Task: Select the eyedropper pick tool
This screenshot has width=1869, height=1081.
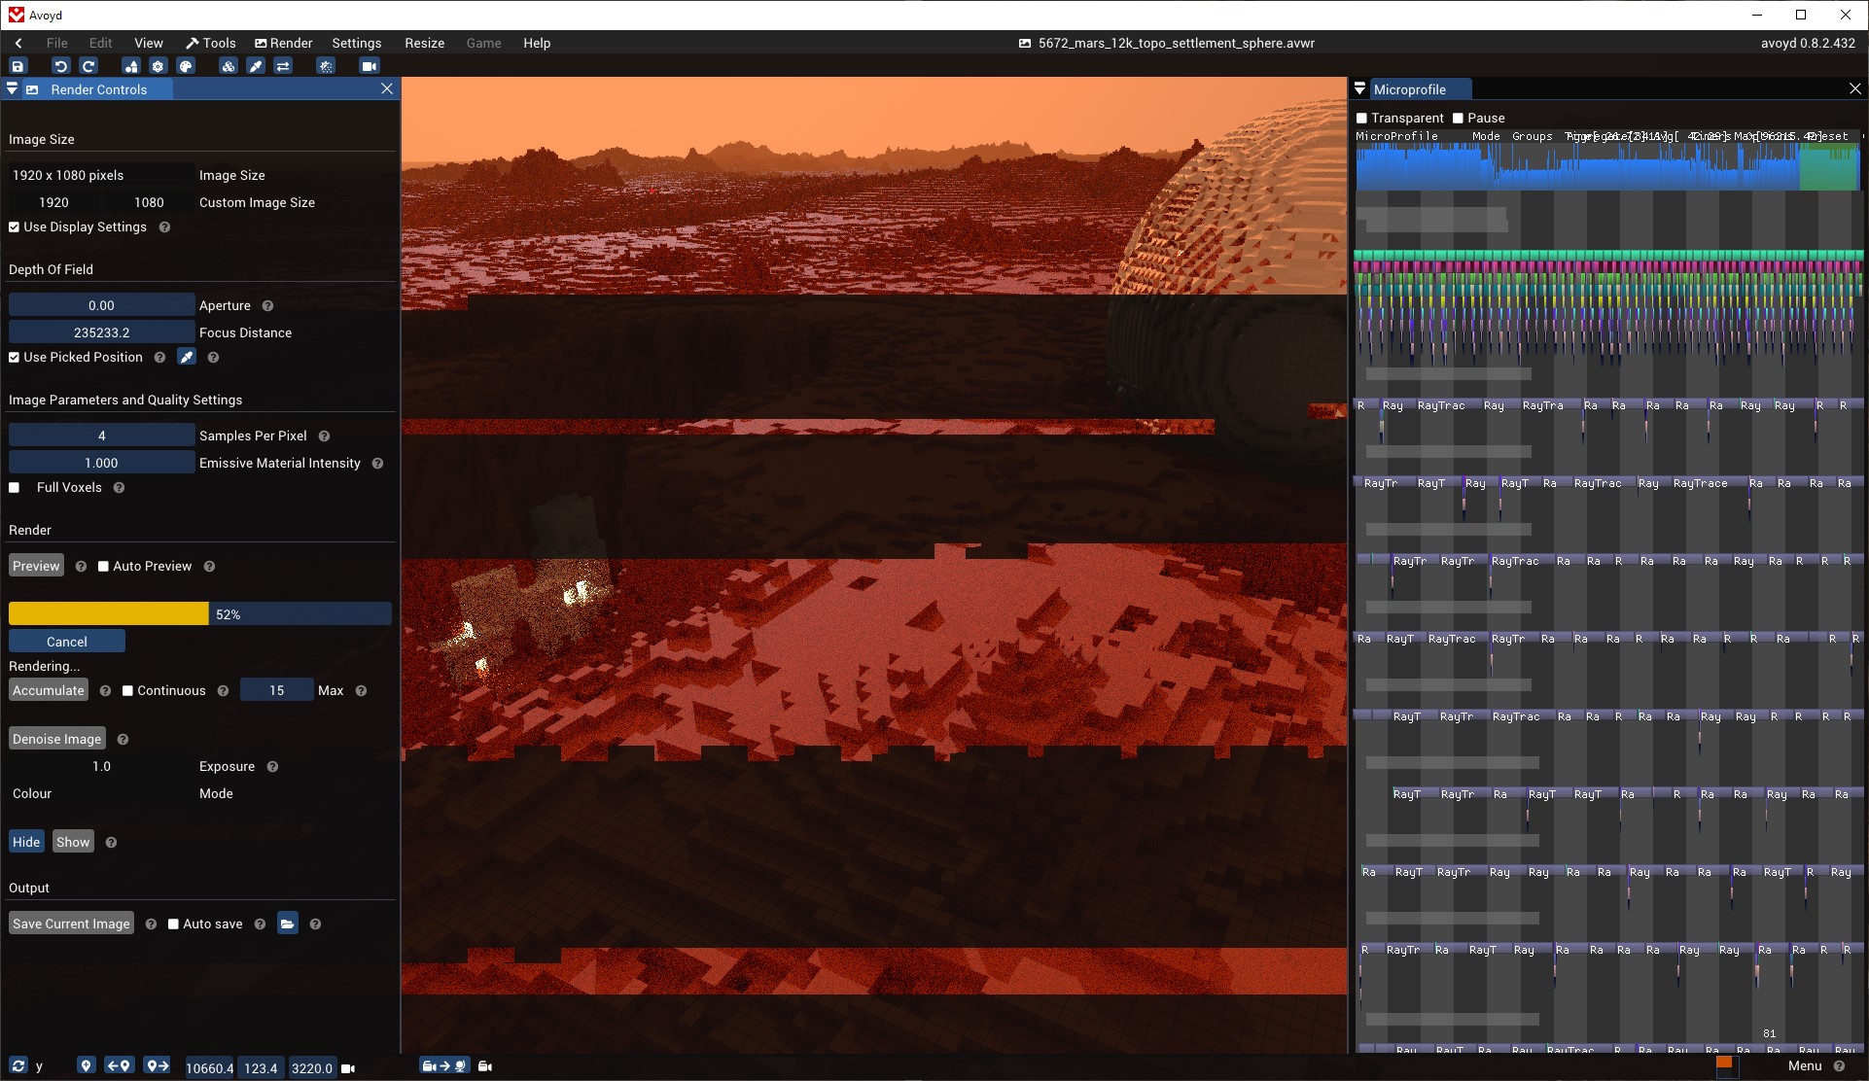Action: point(255,66)
